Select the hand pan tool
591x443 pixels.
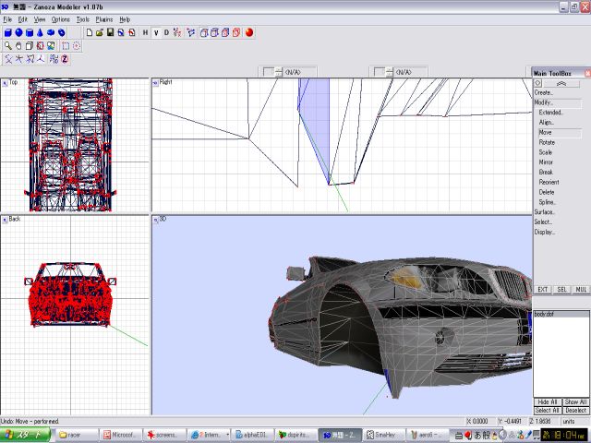(18, 45)
